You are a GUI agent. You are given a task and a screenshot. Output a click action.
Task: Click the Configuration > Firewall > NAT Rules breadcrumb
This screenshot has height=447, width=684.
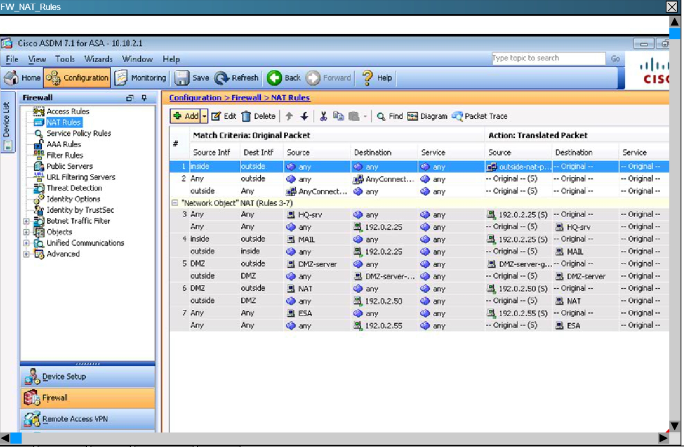point(239,98)
